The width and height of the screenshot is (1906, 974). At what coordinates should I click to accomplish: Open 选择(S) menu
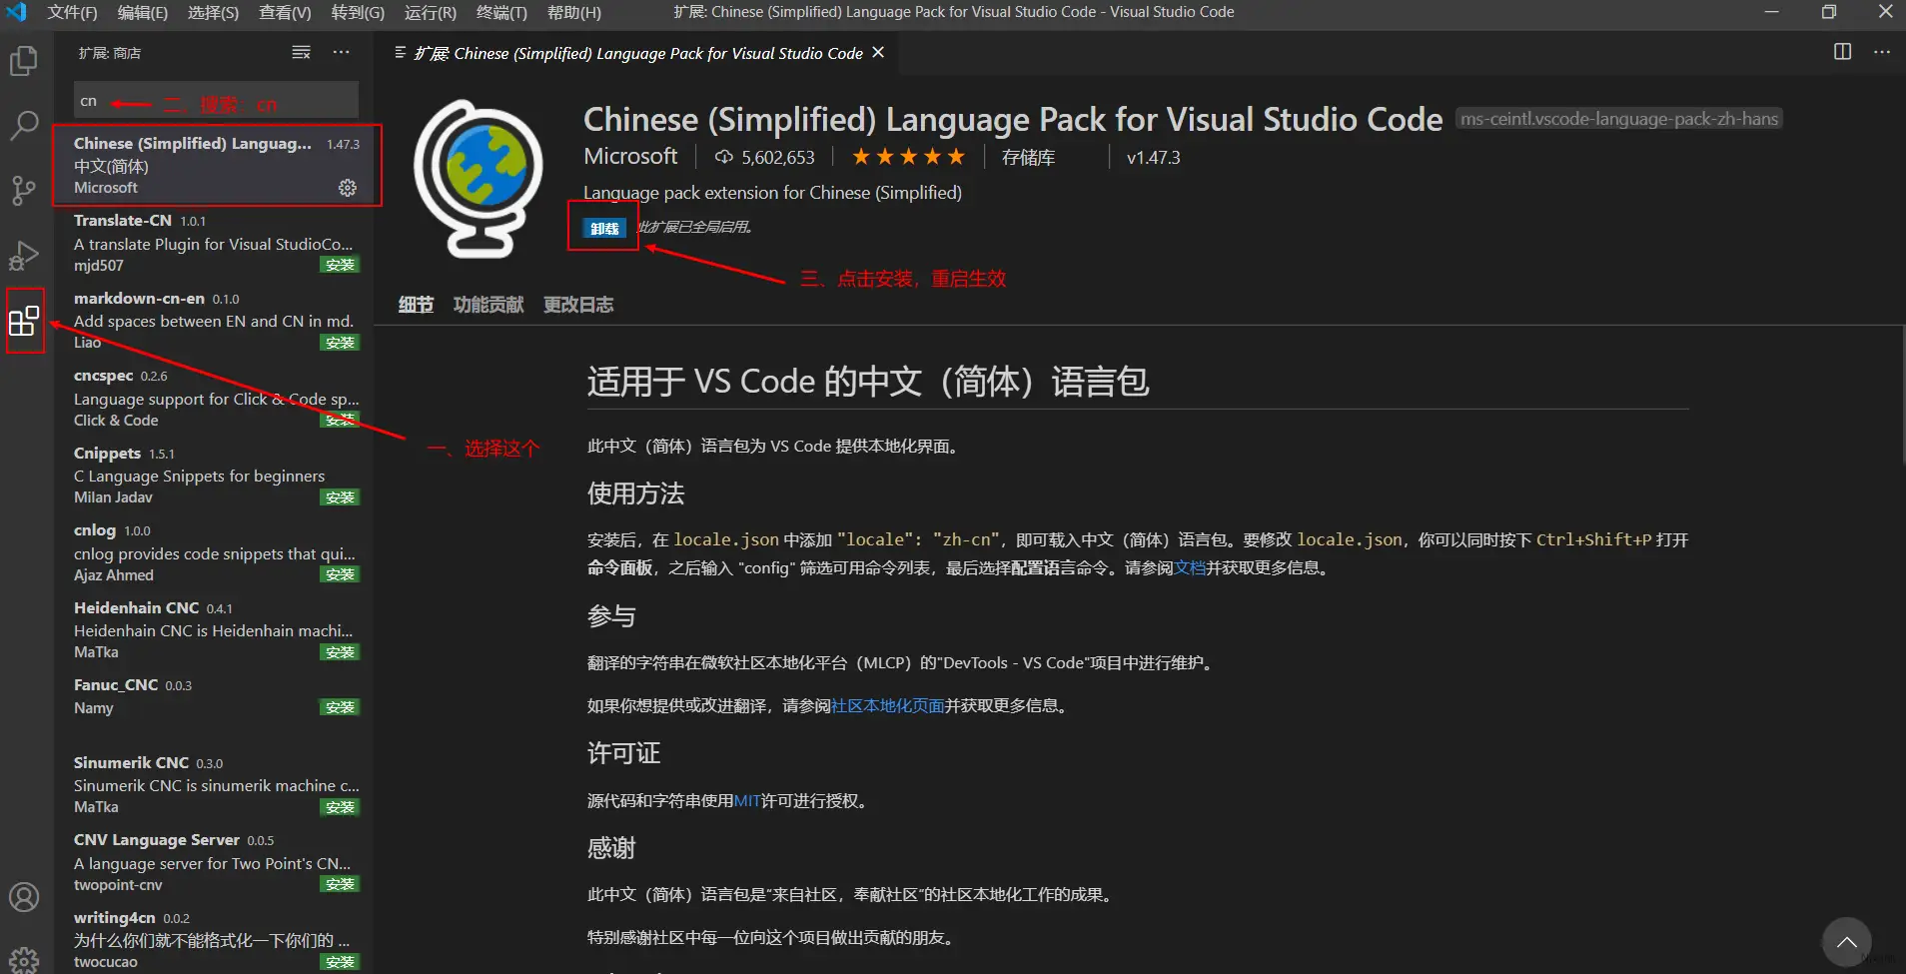pos(213,12)
